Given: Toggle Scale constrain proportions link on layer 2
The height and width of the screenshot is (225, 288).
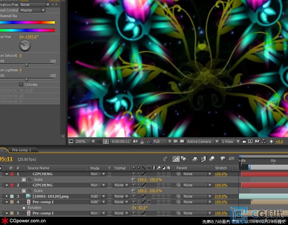Looking at the screenshot, I should tap(134, 191).
